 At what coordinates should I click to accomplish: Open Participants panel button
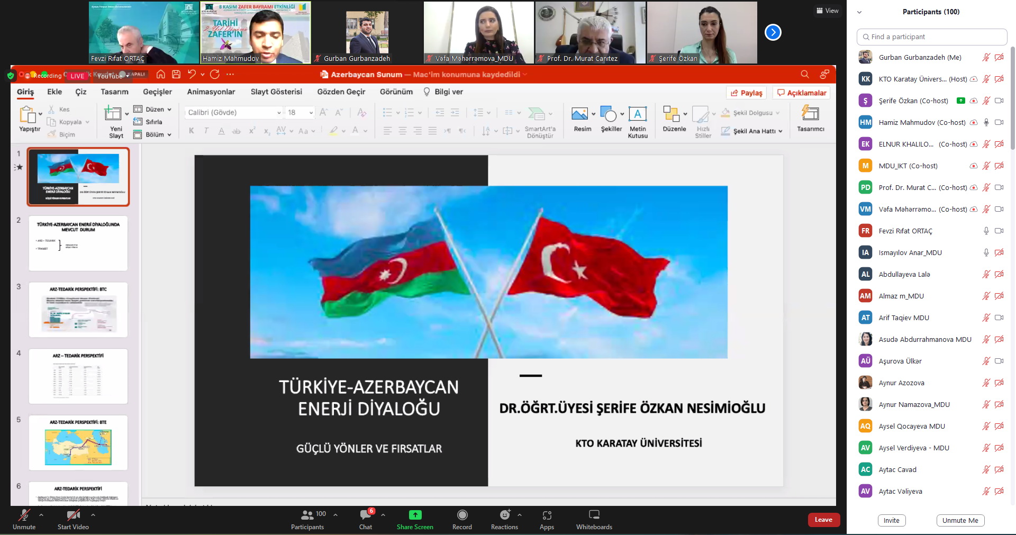(x=307, y=519)
